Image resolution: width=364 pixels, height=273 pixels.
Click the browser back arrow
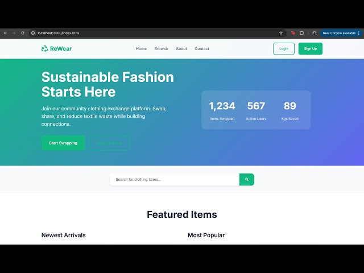tap(5, 33)
